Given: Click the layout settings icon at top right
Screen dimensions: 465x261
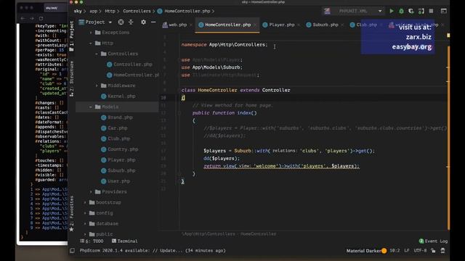Looking at the screenshot, I should point(444,11).
